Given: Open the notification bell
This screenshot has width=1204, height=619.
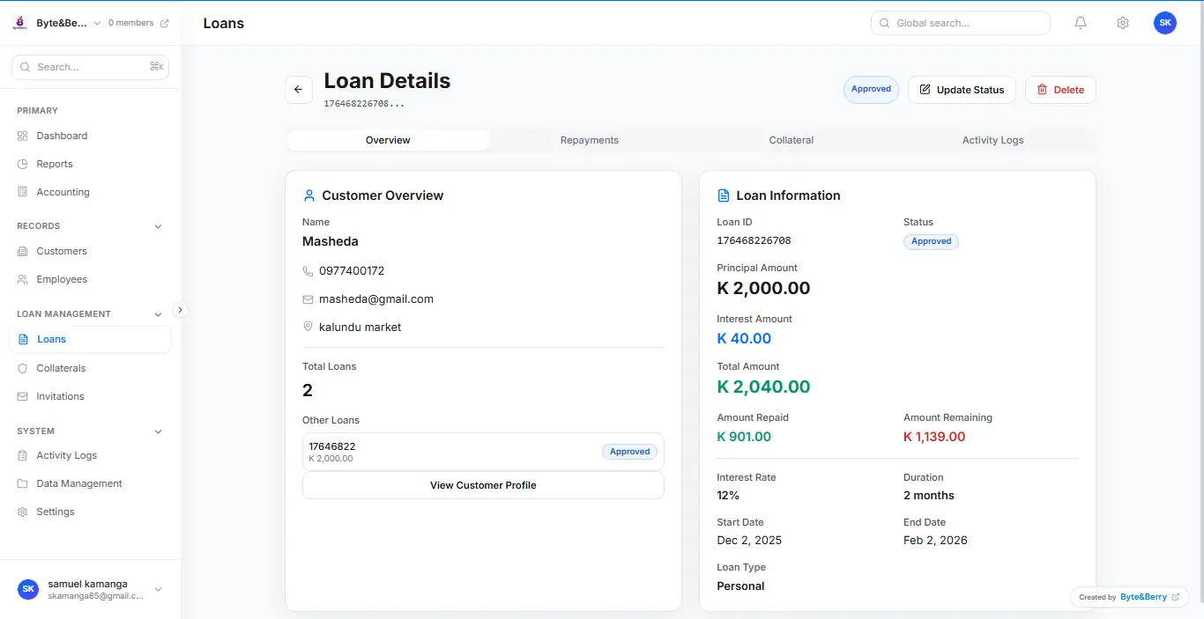Looking at the screenshot, I should 1081,22.
